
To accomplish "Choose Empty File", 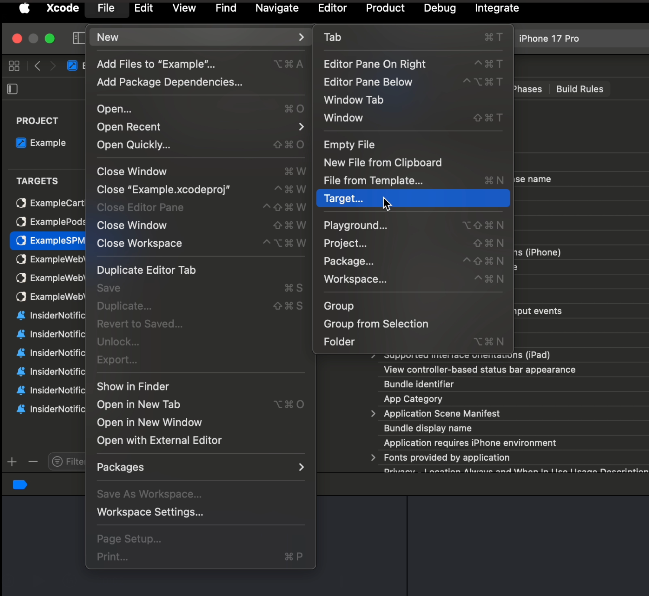I will click(413, 145).
